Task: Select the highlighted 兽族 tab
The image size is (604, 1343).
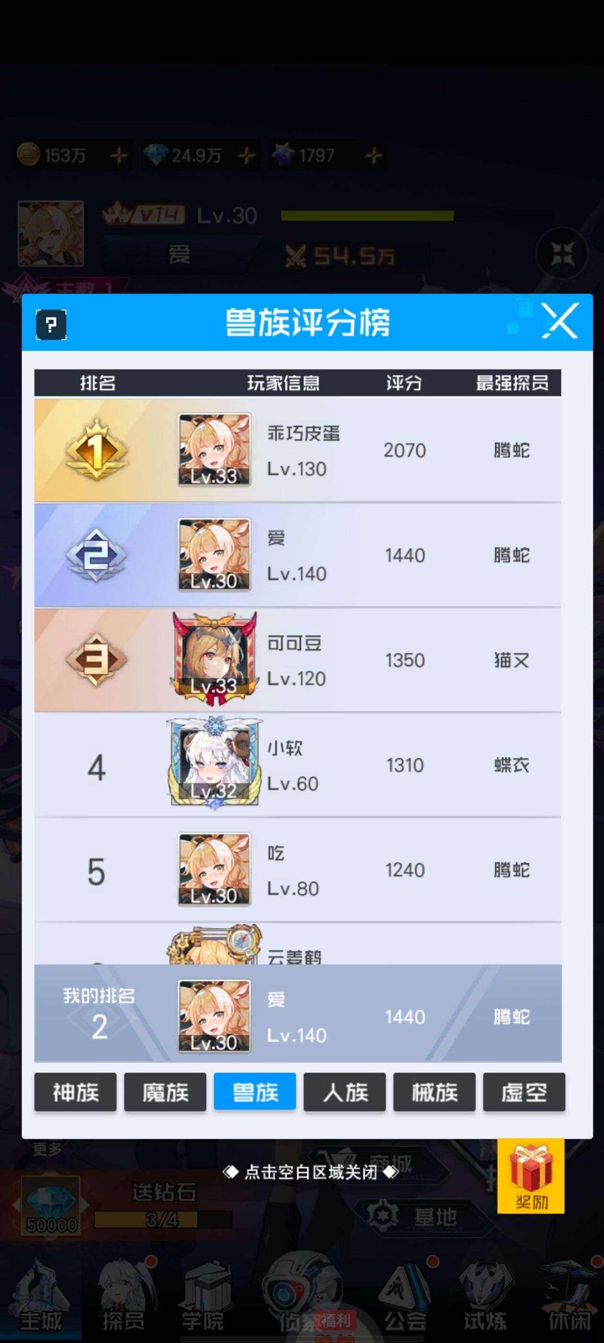Action: point(255,1092)
